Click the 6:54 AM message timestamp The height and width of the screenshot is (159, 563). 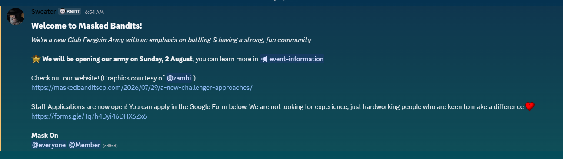pyautogui.click(x=94, y=12)
